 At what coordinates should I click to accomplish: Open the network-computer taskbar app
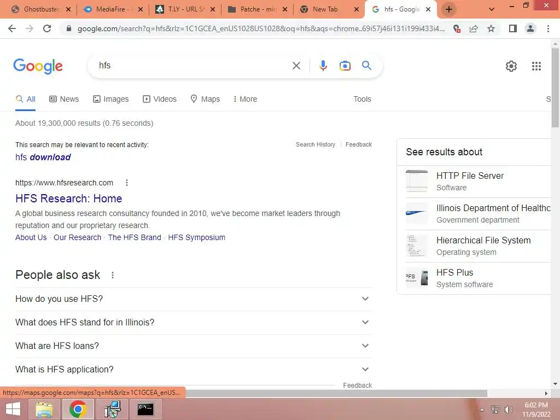[112, 409]
